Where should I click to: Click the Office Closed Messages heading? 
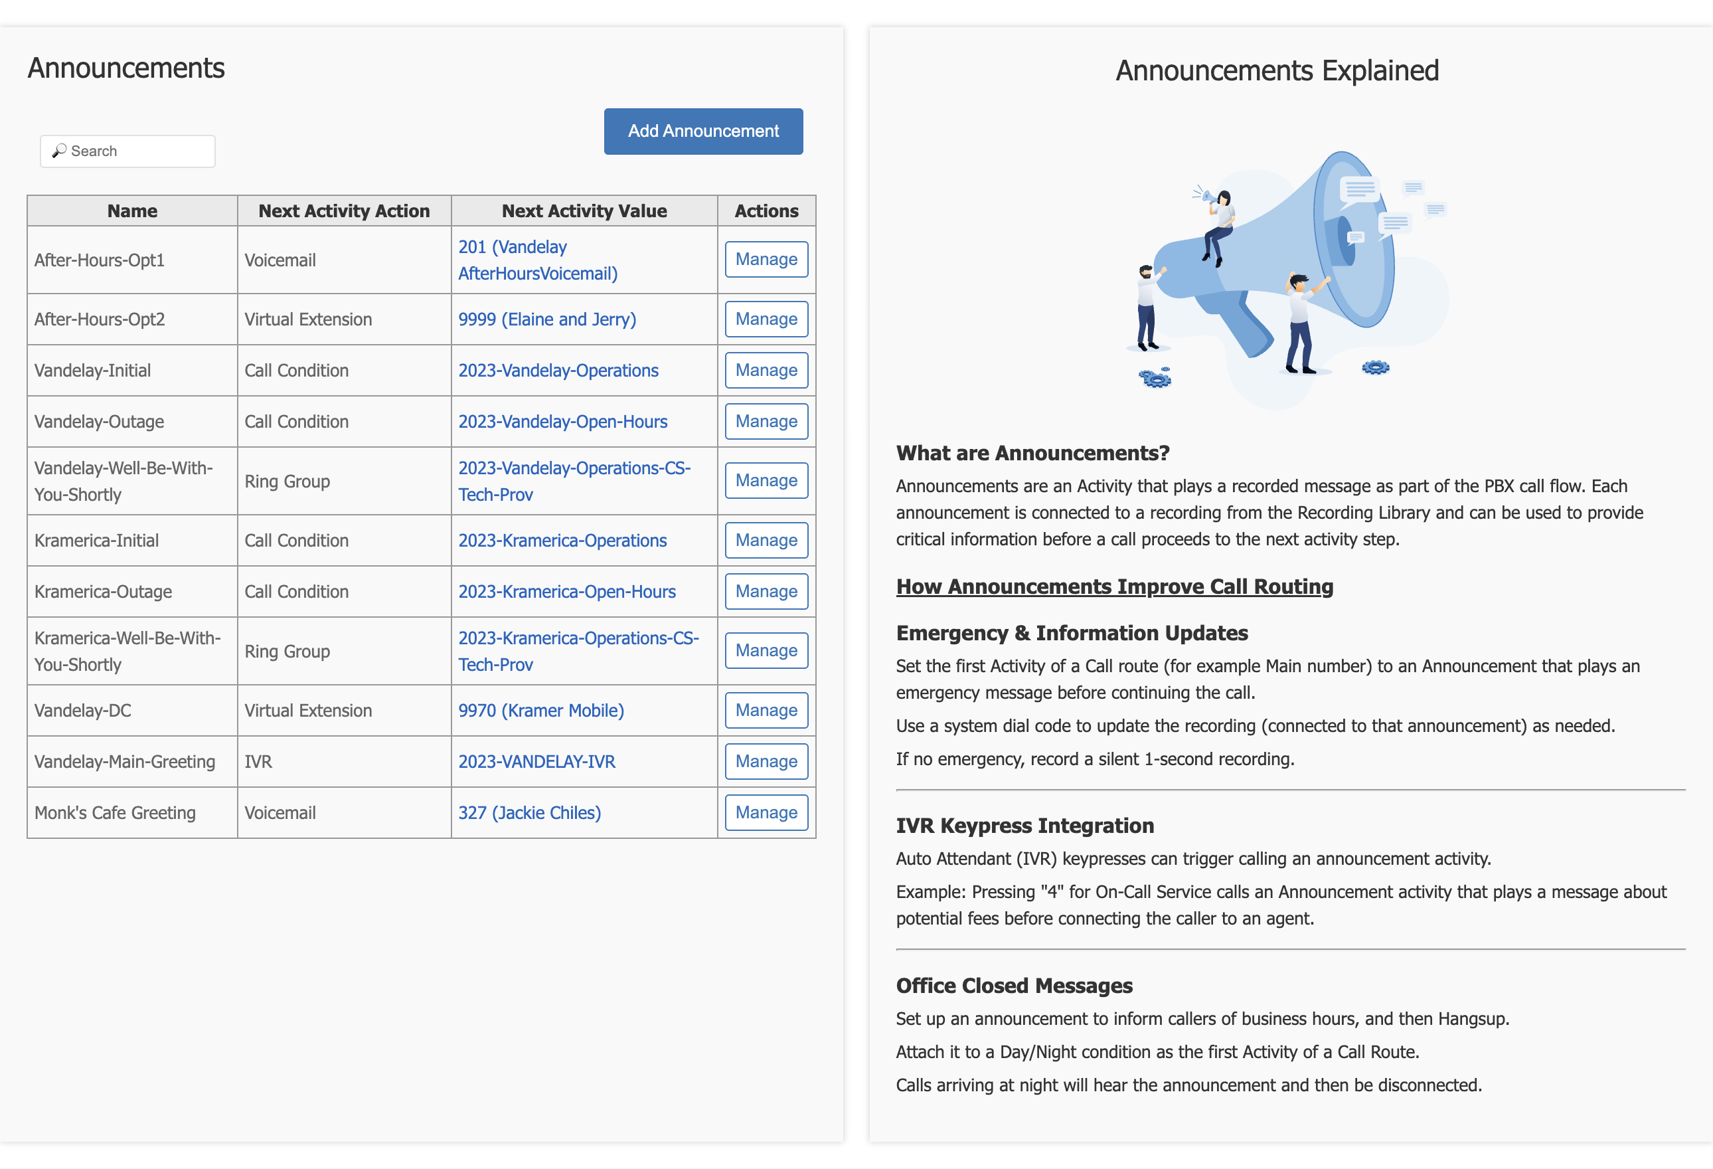click(x=1015, y=986)
